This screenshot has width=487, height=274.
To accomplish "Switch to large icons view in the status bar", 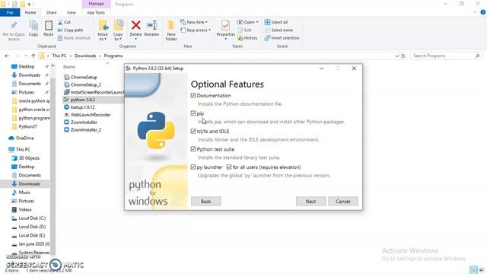I will pyautogui.click(x=482, y=270).
